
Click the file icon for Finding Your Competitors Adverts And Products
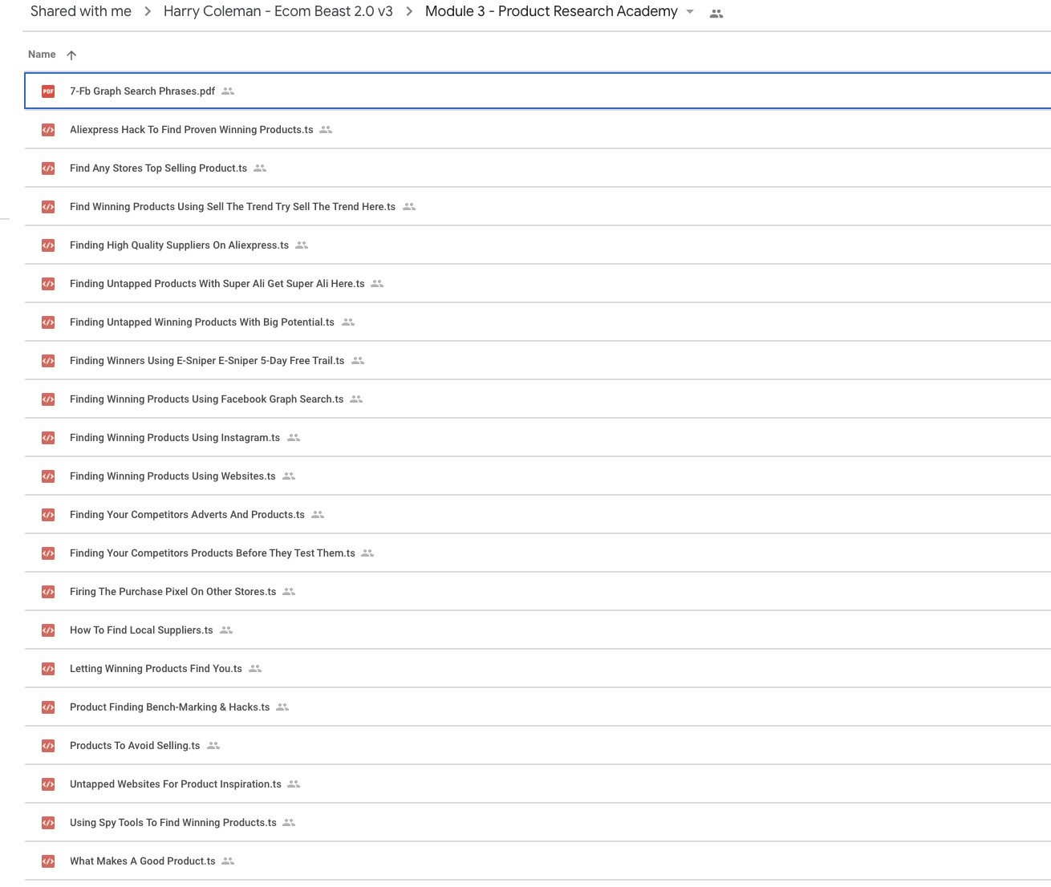[48, 515]
